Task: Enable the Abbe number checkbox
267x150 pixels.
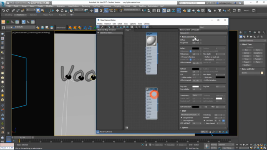Action: (181, 77)
